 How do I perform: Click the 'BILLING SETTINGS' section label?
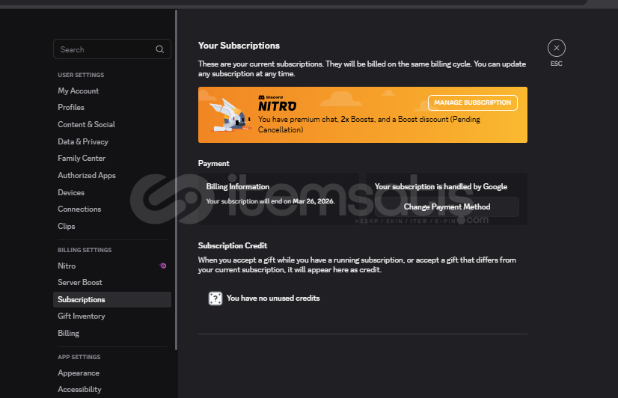pyautogui.click(x=85, y=250)
